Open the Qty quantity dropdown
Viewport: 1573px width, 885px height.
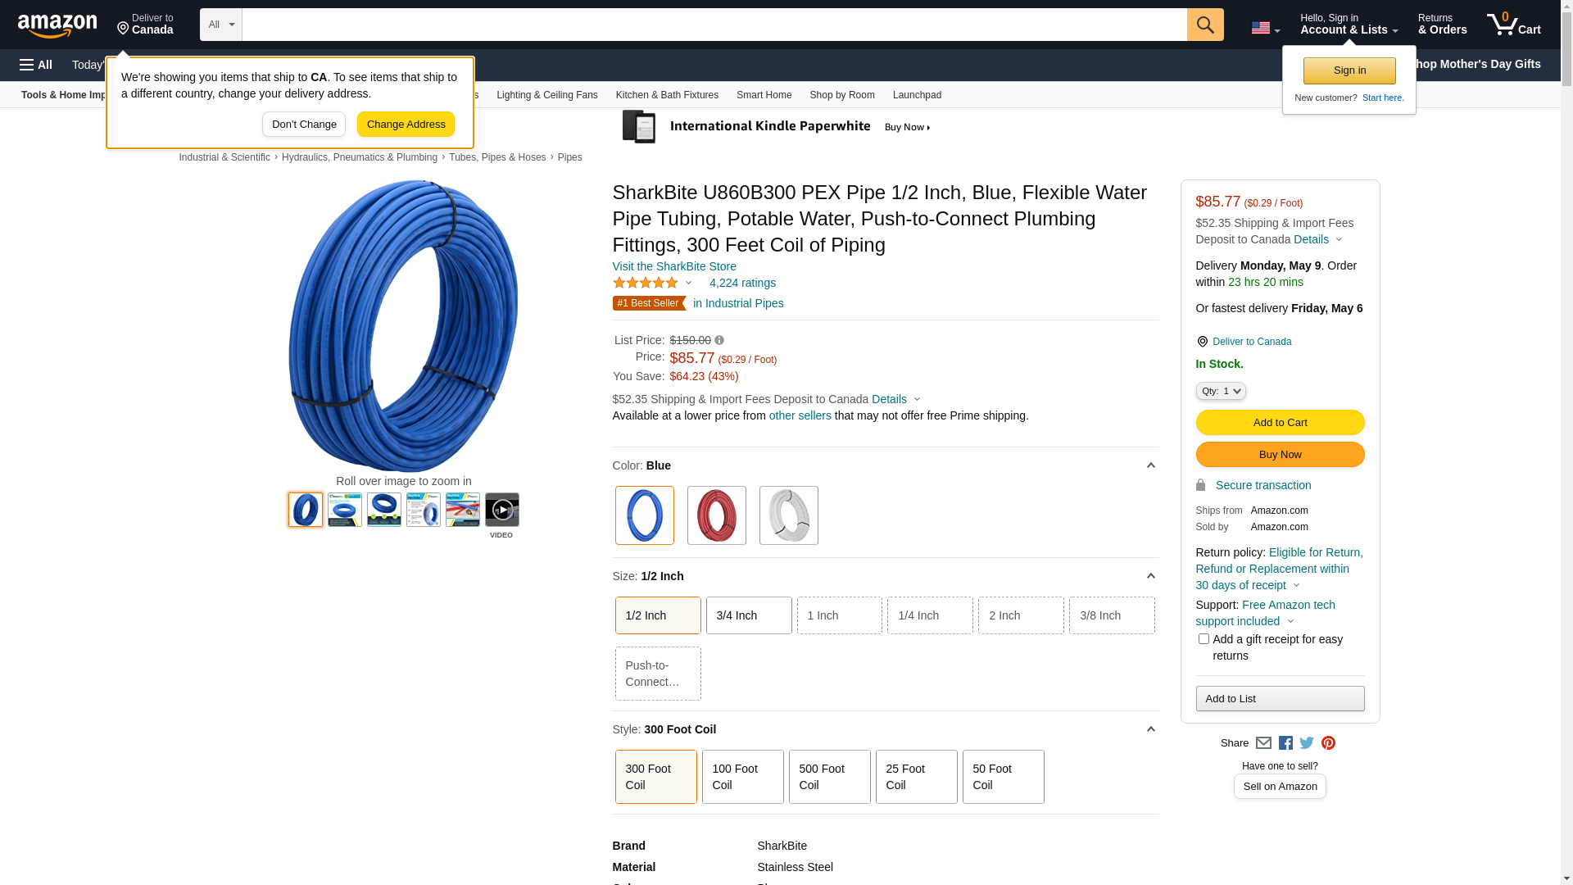tap(1221, 392)
